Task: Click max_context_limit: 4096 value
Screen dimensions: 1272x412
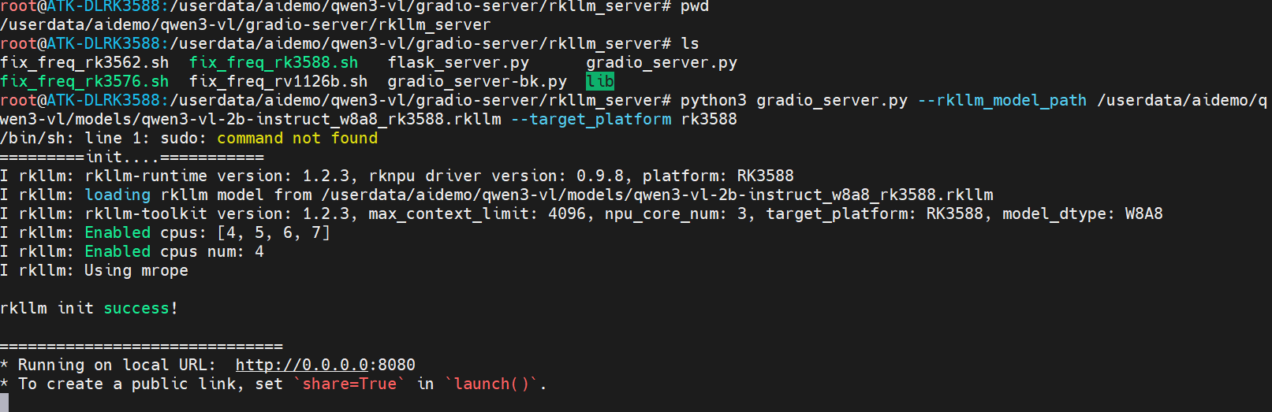Action: 477,213
